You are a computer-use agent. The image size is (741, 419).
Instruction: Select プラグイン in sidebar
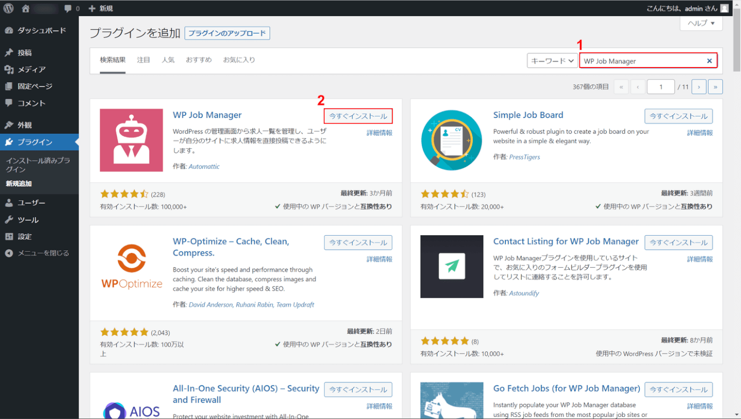coord(39,142)
